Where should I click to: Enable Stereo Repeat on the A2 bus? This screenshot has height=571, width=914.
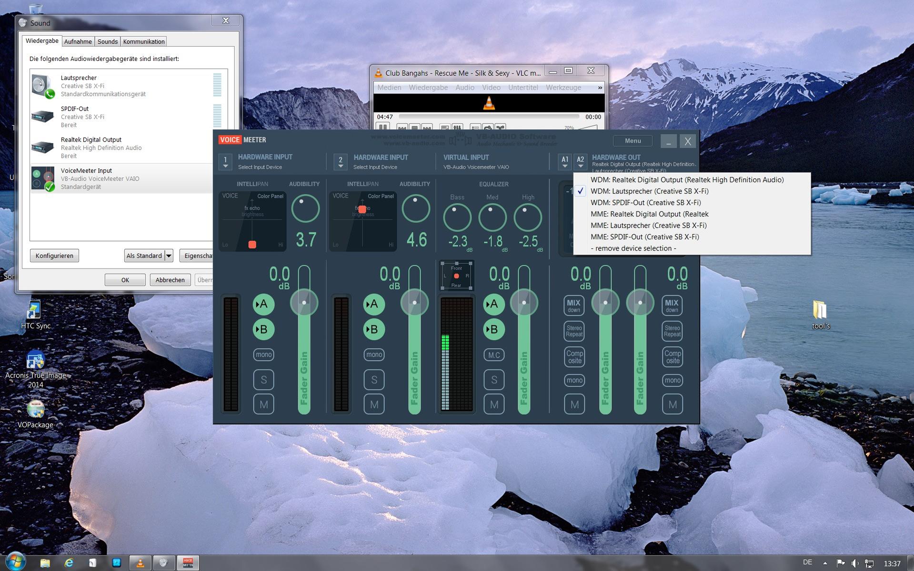pyautogui.click(x=672, y=331)
